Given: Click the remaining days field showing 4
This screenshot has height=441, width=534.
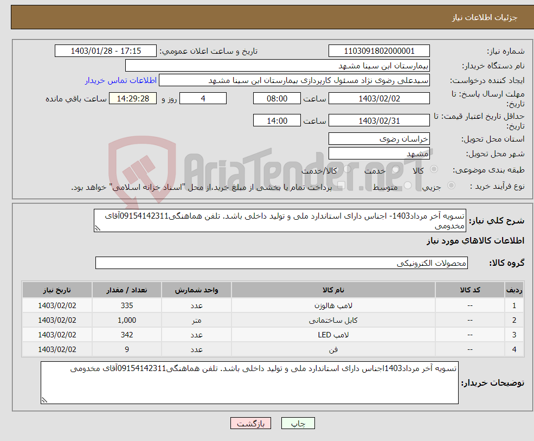Looking at the screenshot, I should coord(203,99).
